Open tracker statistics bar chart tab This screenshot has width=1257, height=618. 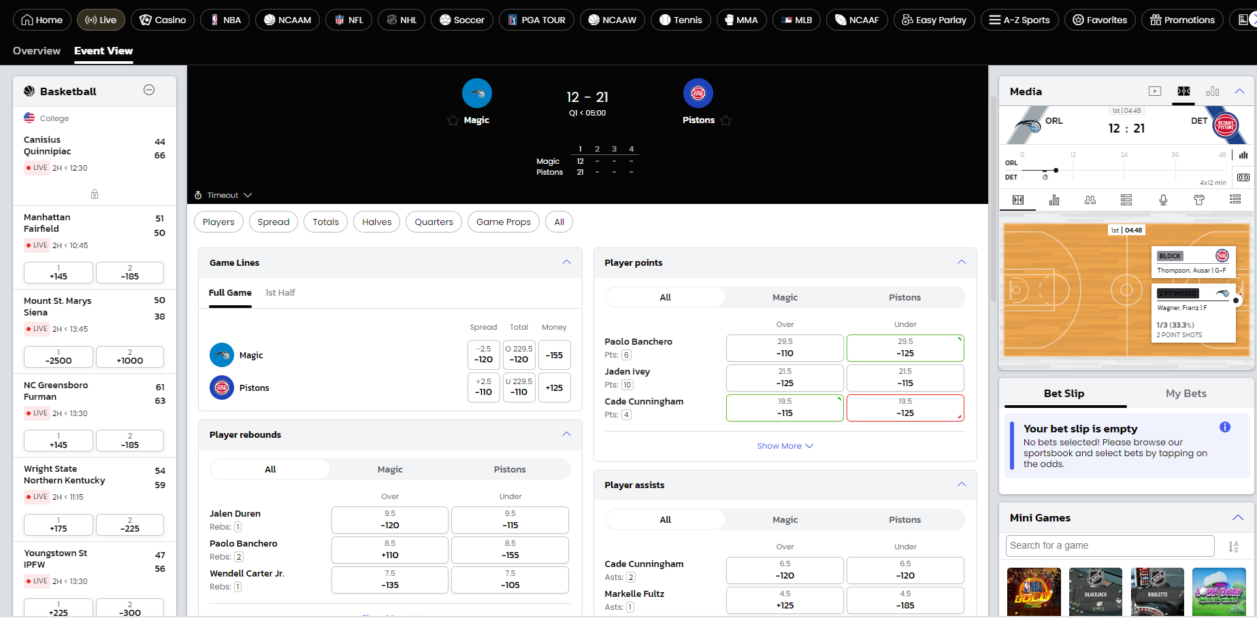click(1054, 200)
